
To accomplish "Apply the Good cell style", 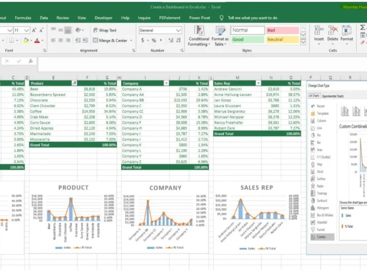I will pos(247,38).
